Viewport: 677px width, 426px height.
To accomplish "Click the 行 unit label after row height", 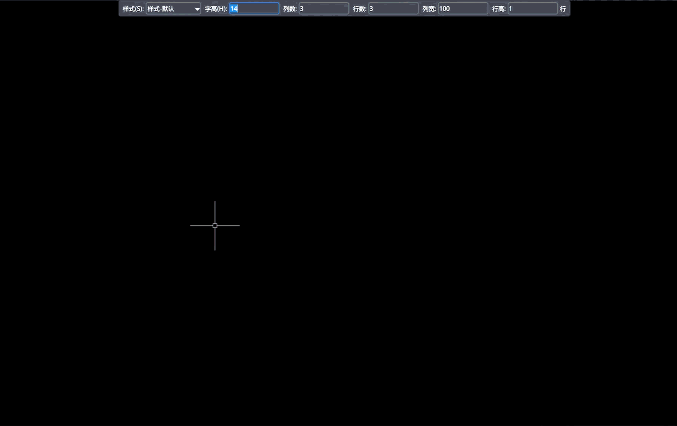I will [563, 9].
